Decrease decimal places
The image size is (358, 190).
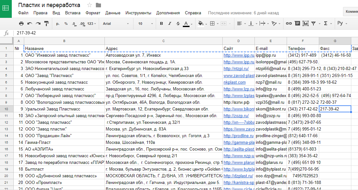[74, 24]
